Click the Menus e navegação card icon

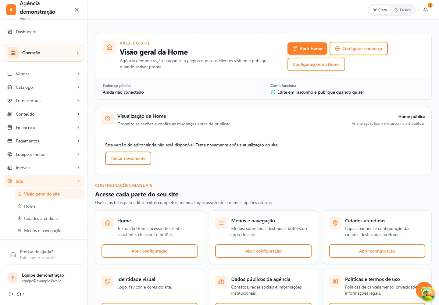pyautogui.click(x=221, y=223)
